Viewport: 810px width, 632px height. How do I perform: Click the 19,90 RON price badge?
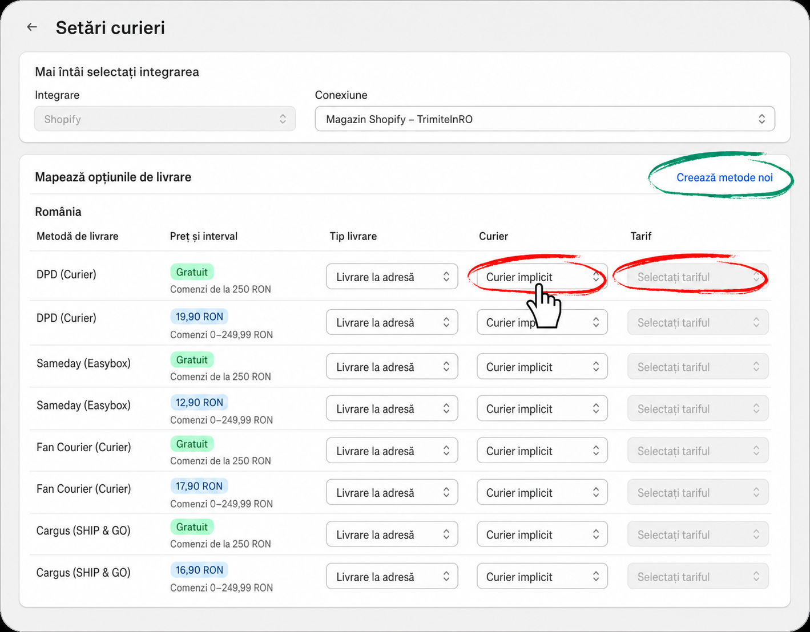tap(199, 317)
